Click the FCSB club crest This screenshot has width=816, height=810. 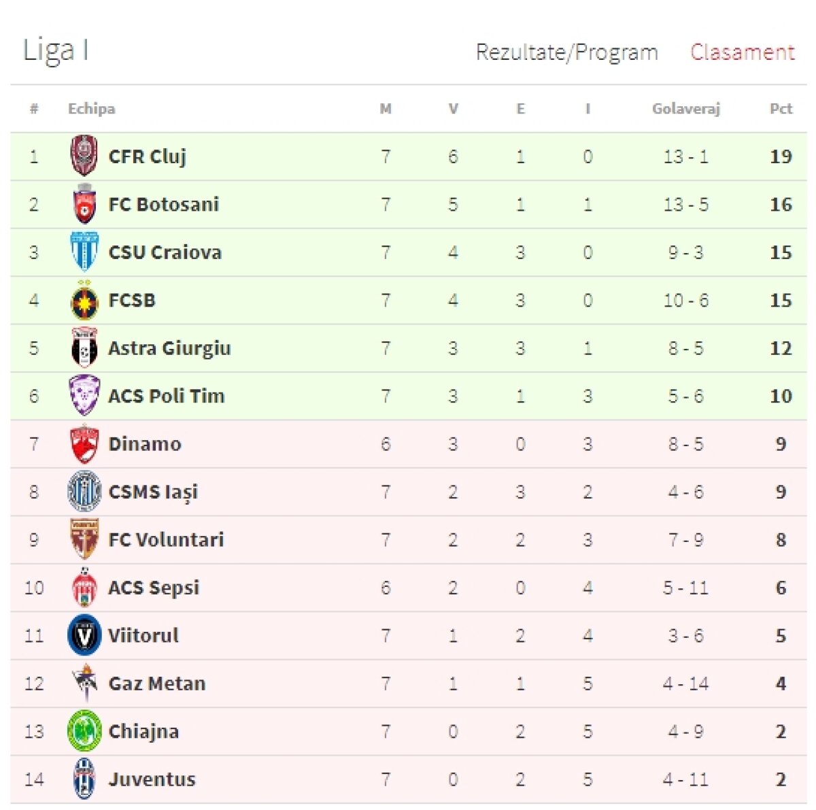click(84, 301)
